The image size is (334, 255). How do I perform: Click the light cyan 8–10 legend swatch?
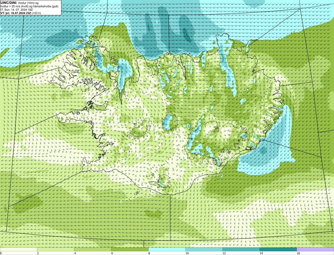167,249
